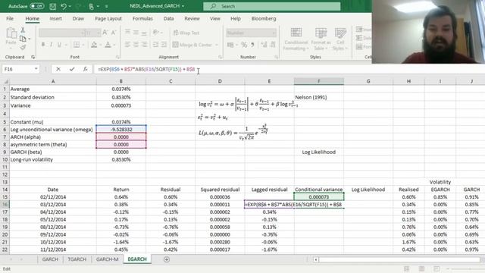Toggle Center alignment
This screenshot has width=485, height=273.
pos(136,45)
